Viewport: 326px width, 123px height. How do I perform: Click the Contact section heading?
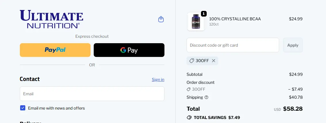coord(30,79)
